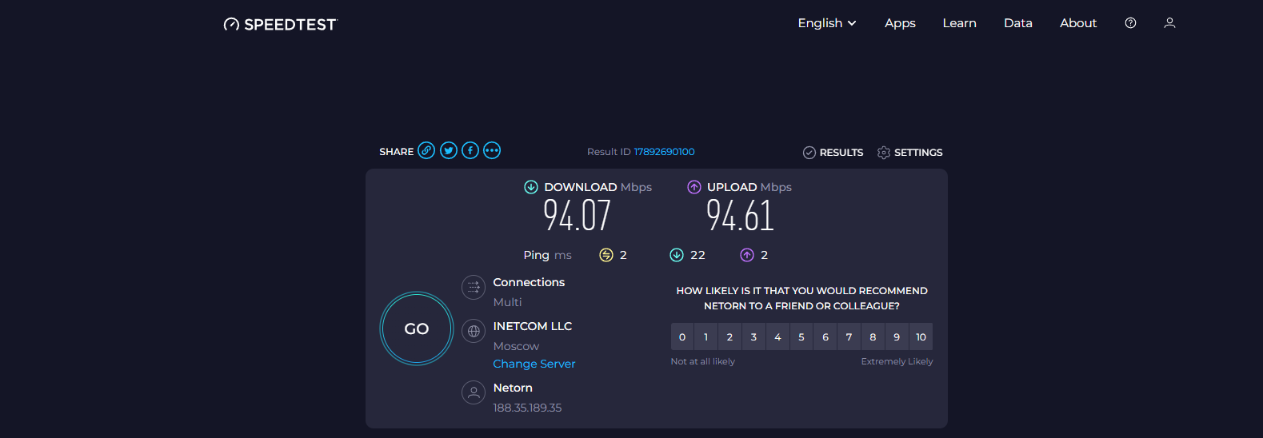Open the user account icon

[x=1169, y=23]
